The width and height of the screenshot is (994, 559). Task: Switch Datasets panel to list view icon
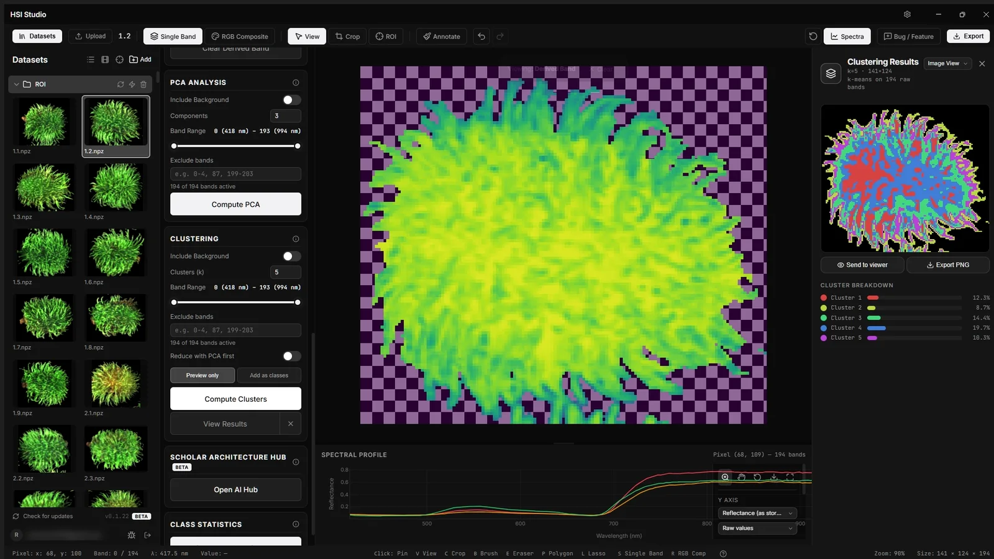91,60
